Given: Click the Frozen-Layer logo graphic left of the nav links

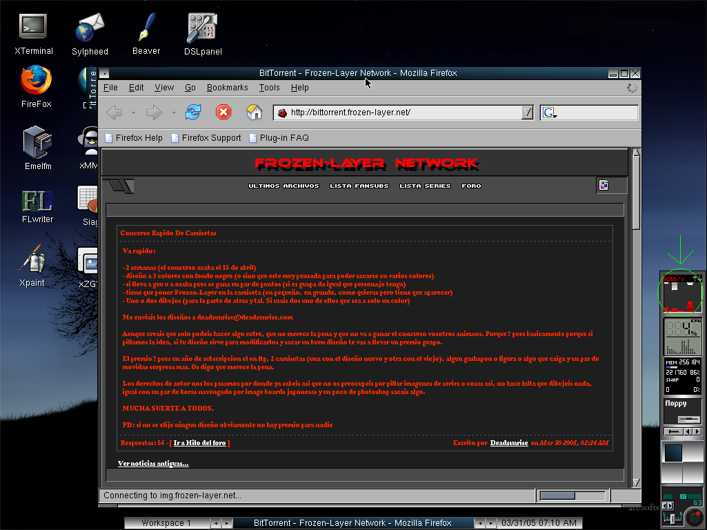Looking at the screenshot, I should point(121,186).
